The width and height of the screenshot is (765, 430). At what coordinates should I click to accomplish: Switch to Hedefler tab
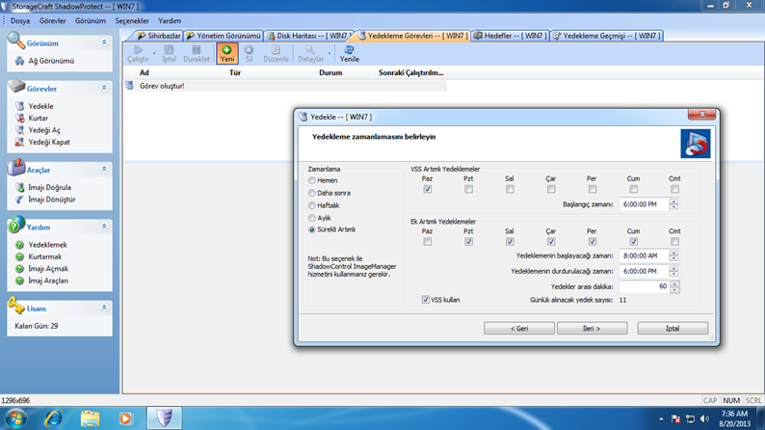[511, 36]
